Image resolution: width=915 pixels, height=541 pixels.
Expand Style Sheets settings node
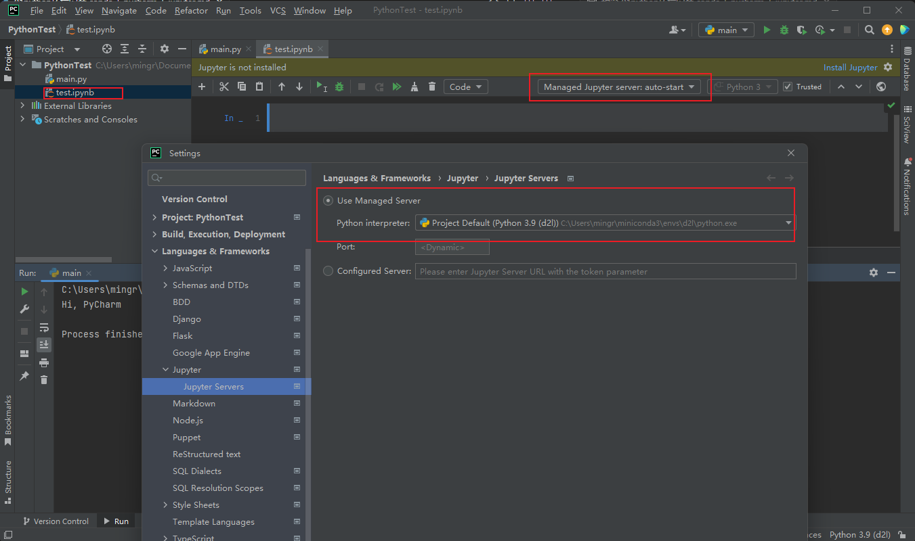[x=165, y=505]
